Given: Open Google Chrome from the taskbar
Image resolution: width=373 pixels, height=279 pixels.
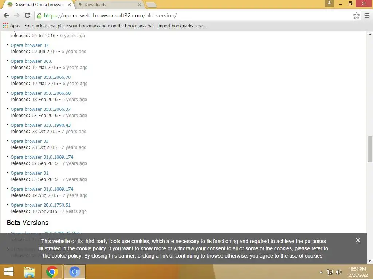Looking at the screenshot, I should pyautogui.click(x=52, y=272).
